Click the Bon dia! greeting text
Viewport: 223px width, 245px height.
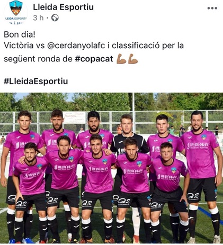(x=20, y=34)
